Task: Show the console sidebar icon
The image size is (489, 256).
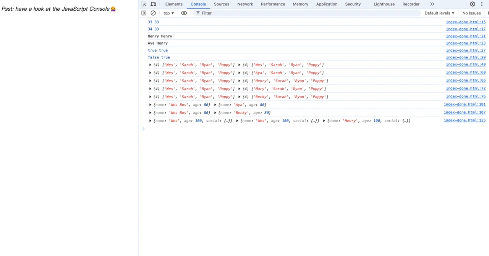Action: 144,13
